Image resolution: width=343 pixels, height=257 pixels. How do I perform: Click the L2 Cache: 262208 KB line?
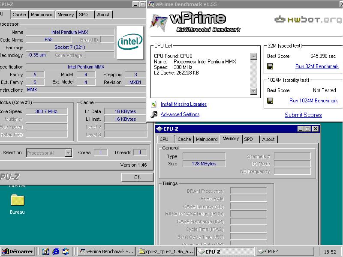pyautogui.click(x=176, y=73)
